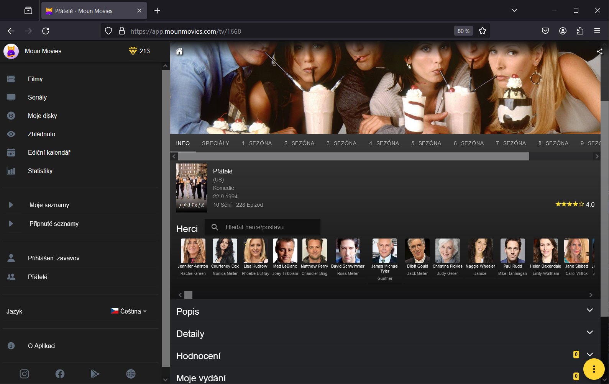
Task: Open the yellow floating actions button
Action: (x=594, y=369)
